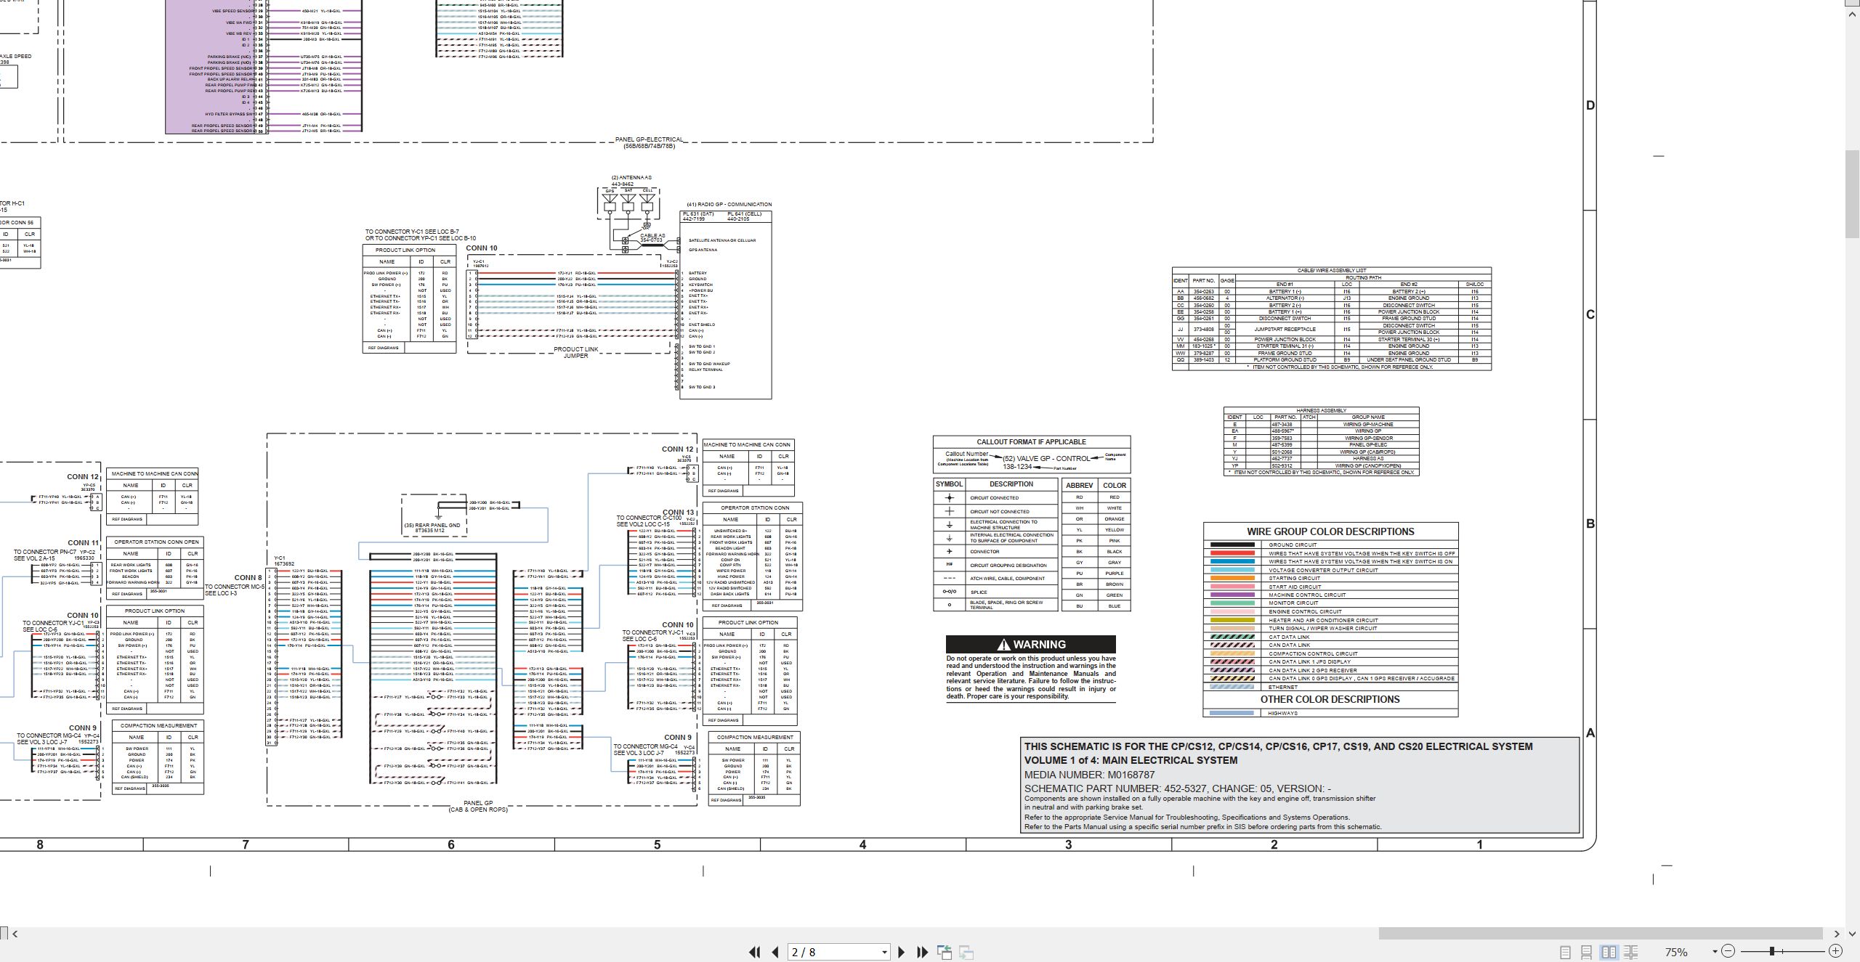Switch to single page view
This screenshot has width=1860, height=962.
[x=1565, y=952]
